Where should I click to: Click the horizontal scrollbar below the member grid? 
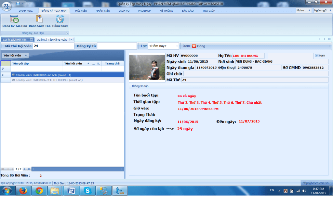point(78,169)
